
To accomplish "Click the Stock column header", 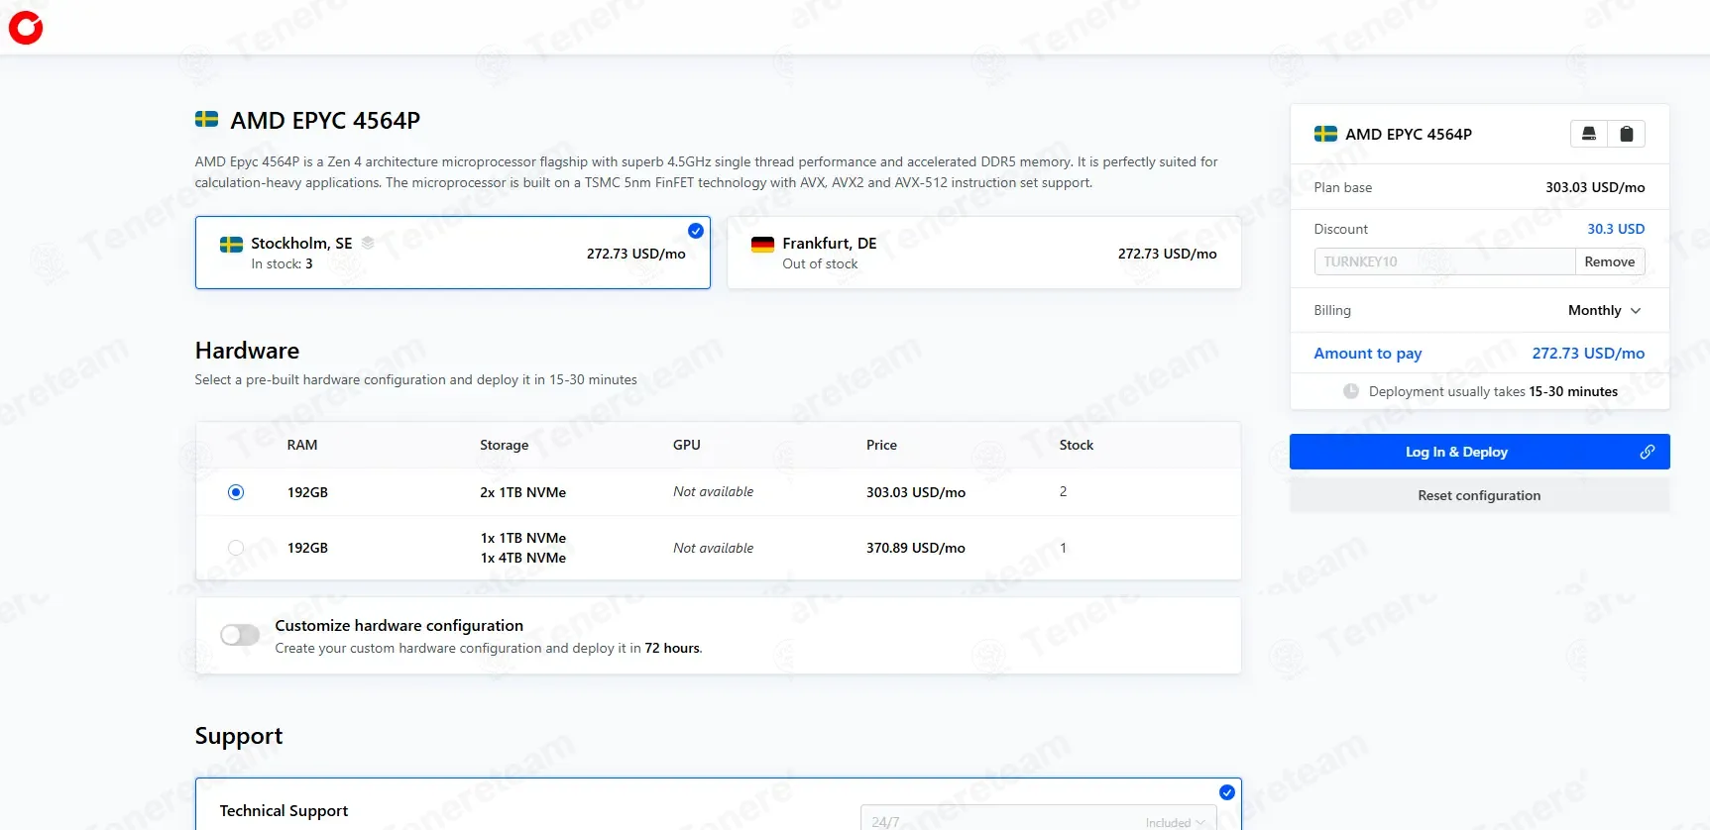I will [1077, 445].
